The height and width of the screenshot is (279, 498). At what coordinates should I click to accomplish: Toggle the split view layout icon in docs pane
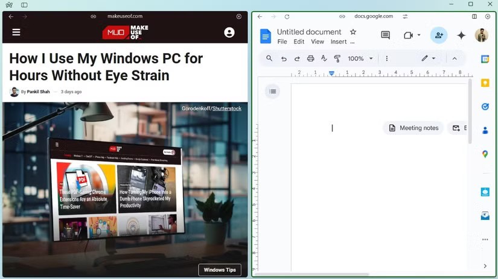pos(474,17)
